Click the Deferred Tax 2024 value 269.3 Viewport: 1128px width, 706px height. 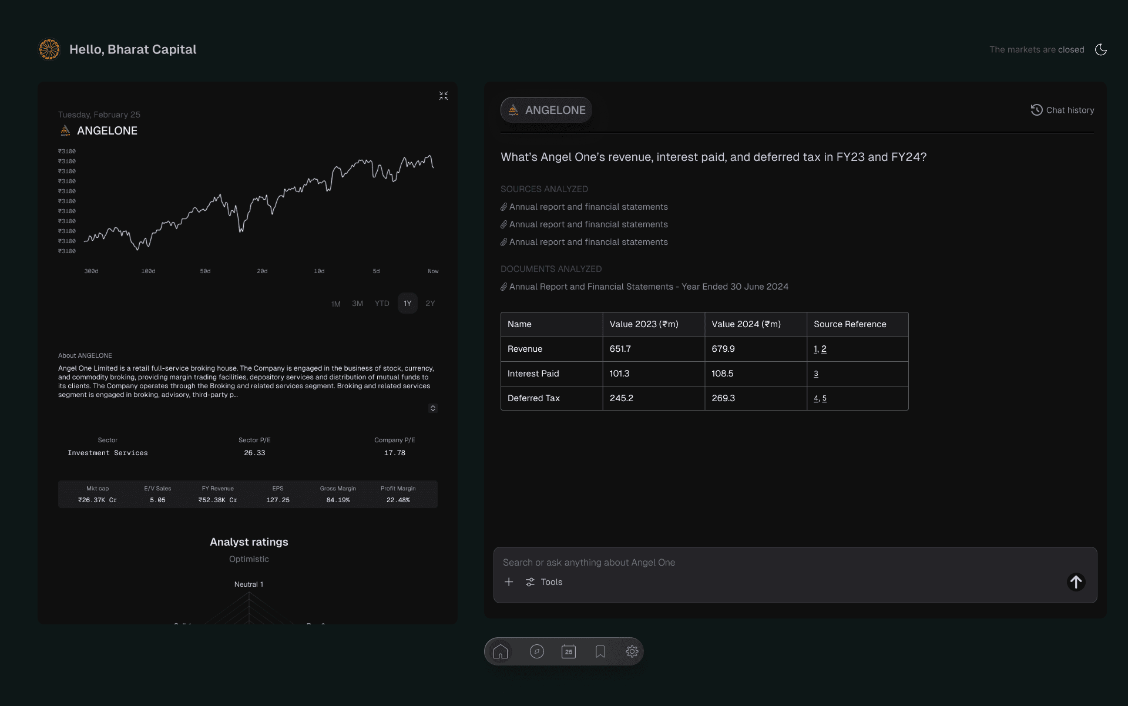723,398
